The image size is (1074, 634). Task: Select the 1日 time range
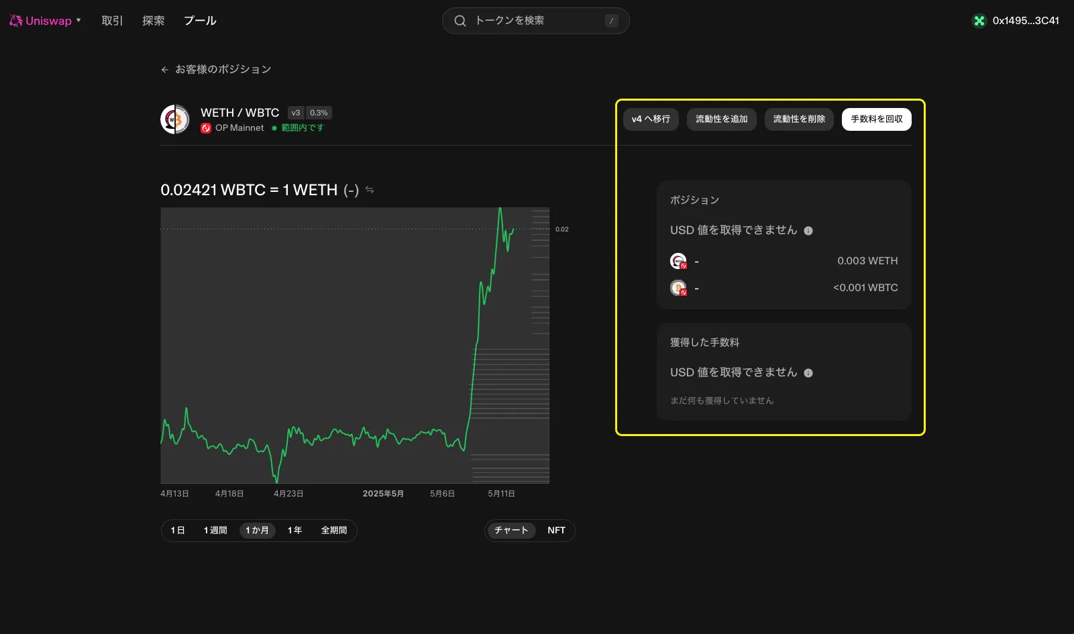(x=178, y=531)
